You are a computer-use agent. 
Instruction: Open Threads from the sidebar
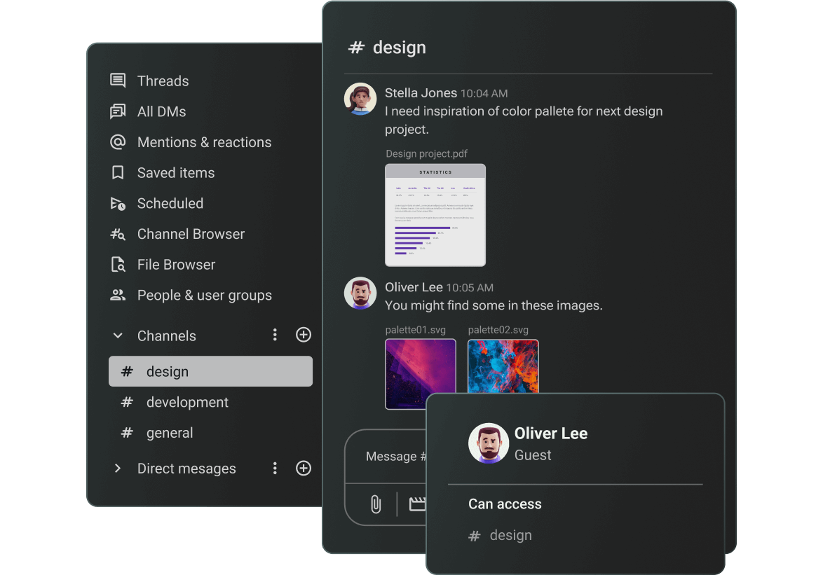[163, 81]
